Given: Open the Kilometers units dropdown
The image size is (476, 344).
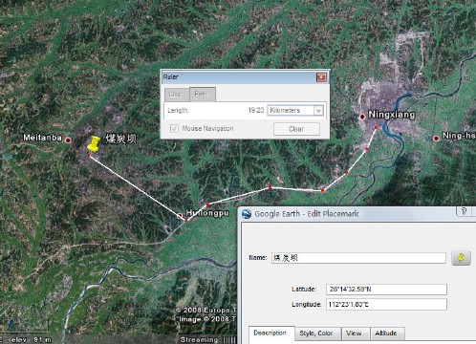Looking at the screenshot, I should [x=295, y=110].
